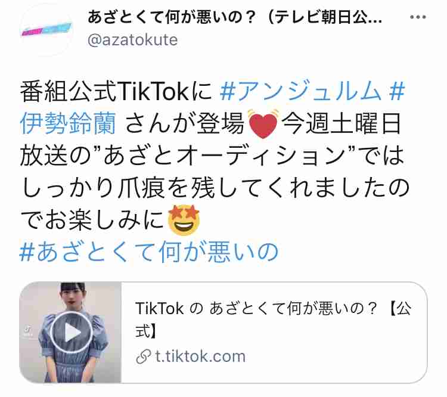Image resolution: width=447 pixels, height=397 pixels.
Task: Open the azatokute profile avatar
Action: 46,30
